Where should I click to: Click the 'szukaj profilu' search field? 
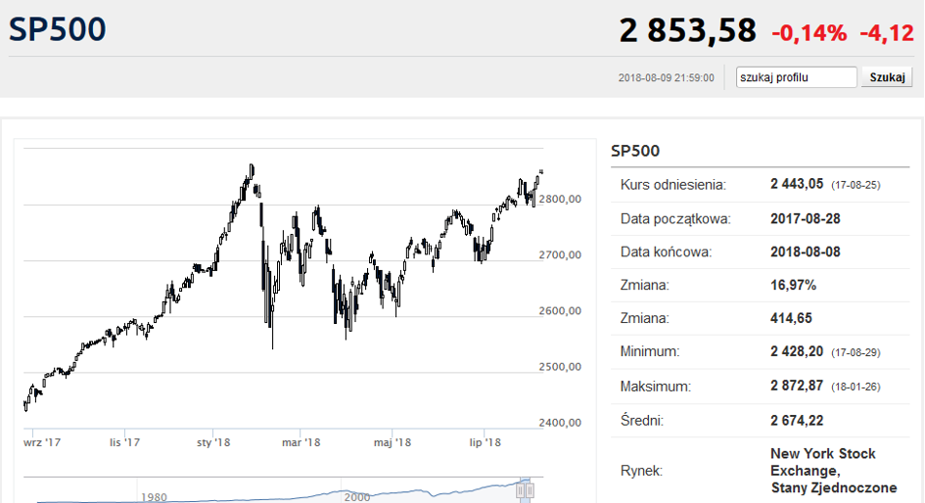797,77
